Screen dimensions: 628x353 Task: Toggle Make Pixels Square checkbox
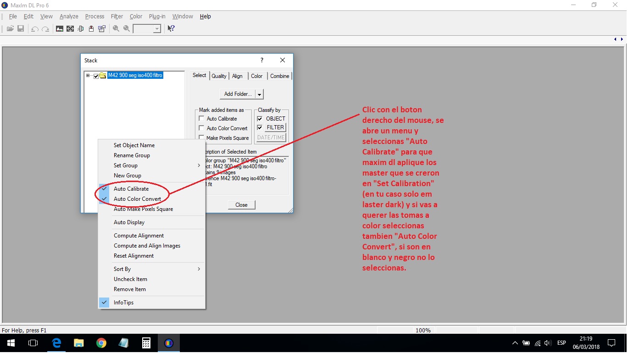201,138
